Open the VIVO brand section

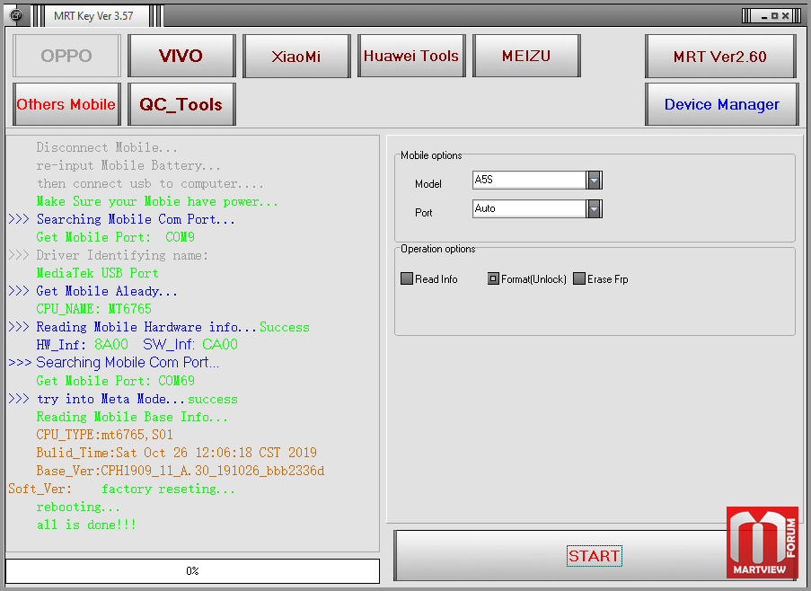[x=181, y=56]
